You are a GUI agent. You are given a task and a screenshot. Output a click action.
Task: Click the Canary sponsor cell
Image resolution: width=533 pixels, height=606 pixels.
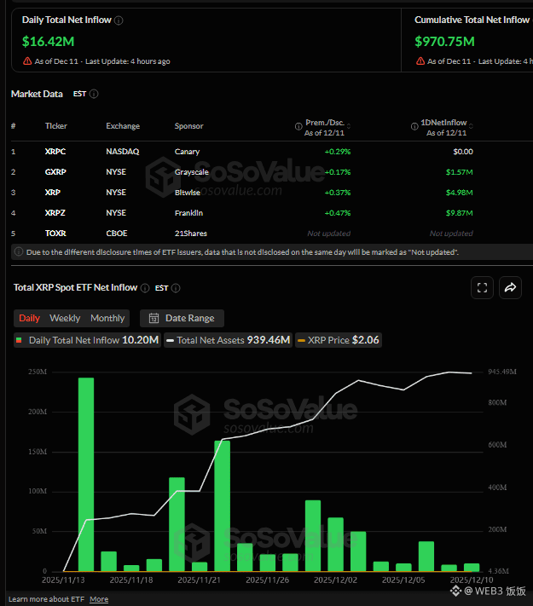[x=187, y=152]
